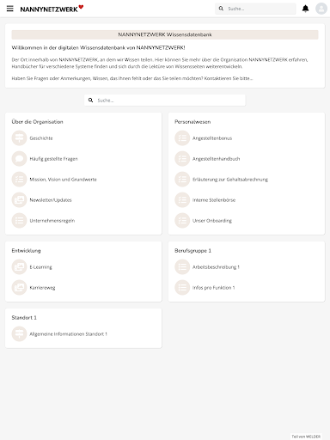Click the Arbeitsbeschreibung 1 list icon
The image size is (330, 440).
(x=182, y=267)
